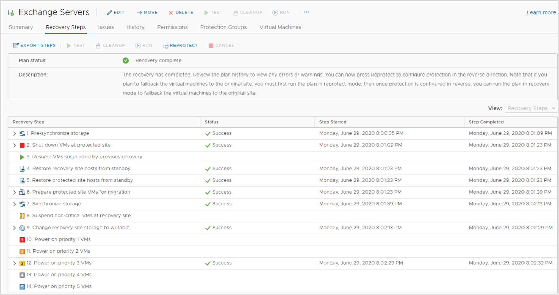Viewport: 559px width, 295px height.
Task: Sort by the Step Started column header
Action: [x=333, y=122]
